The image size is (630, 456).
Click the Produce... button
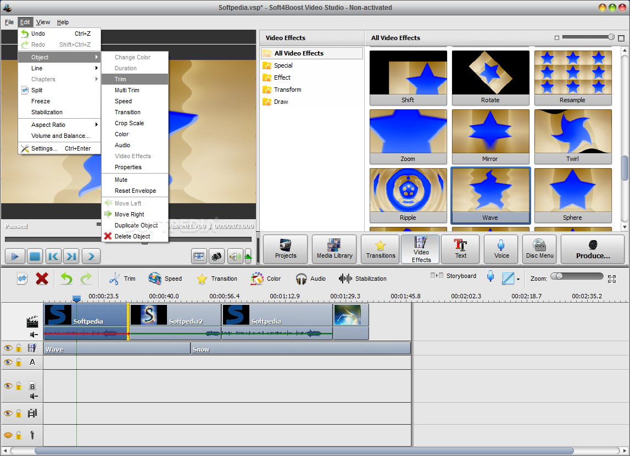click(x=593, y=249)
